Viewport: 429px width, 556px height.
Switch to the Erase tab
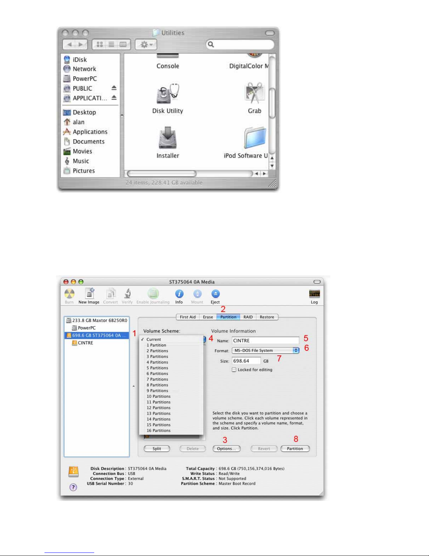(208, 317)
